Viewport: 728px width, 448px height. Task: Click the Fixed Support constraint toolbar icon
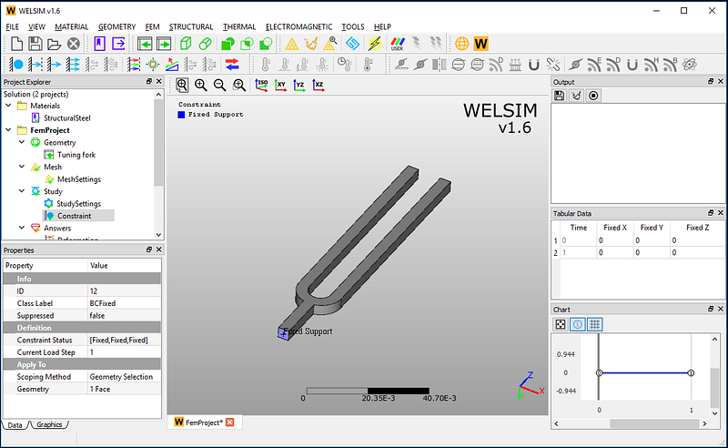coord(15,64)
